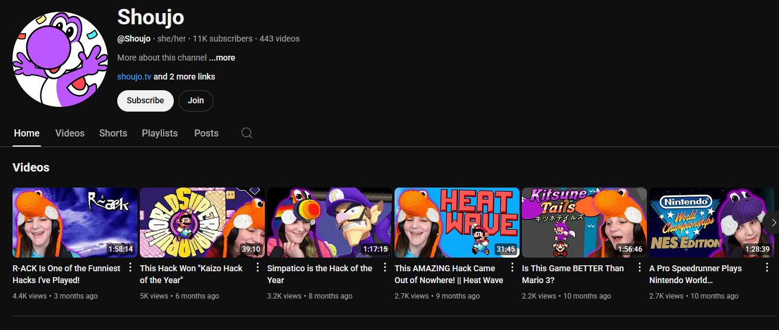Image resolution: width=779 pixels, height=330 pixels.
Task: Open title 'A Pro Speedrunner Plays Nintendo World'
Action: tap(696, 274)
